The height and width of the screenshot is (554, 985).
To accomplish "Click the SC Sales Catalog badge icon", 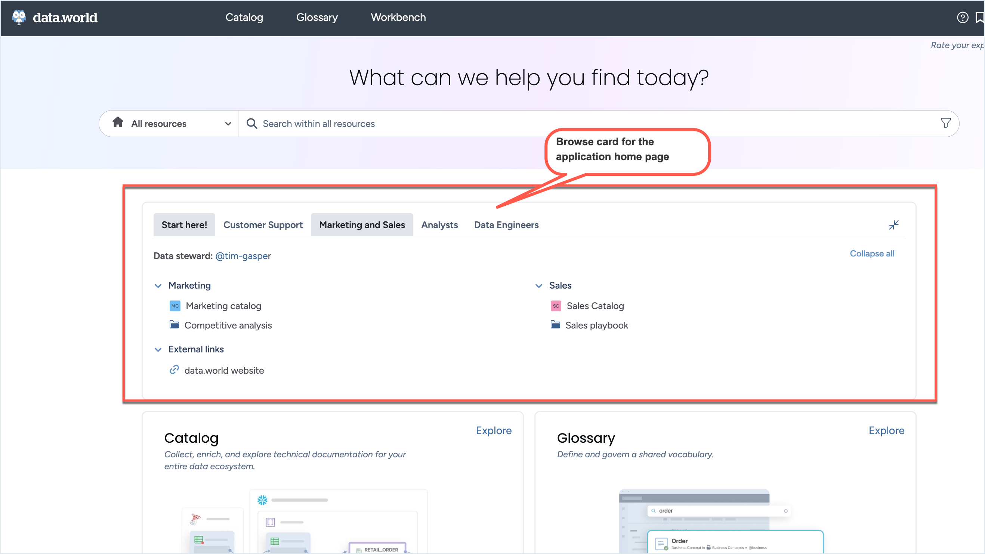I will (x=556, y=306).
